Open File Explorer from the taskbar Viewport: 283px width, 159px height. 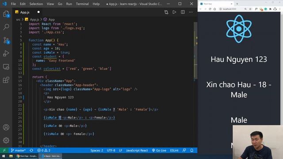11,156
